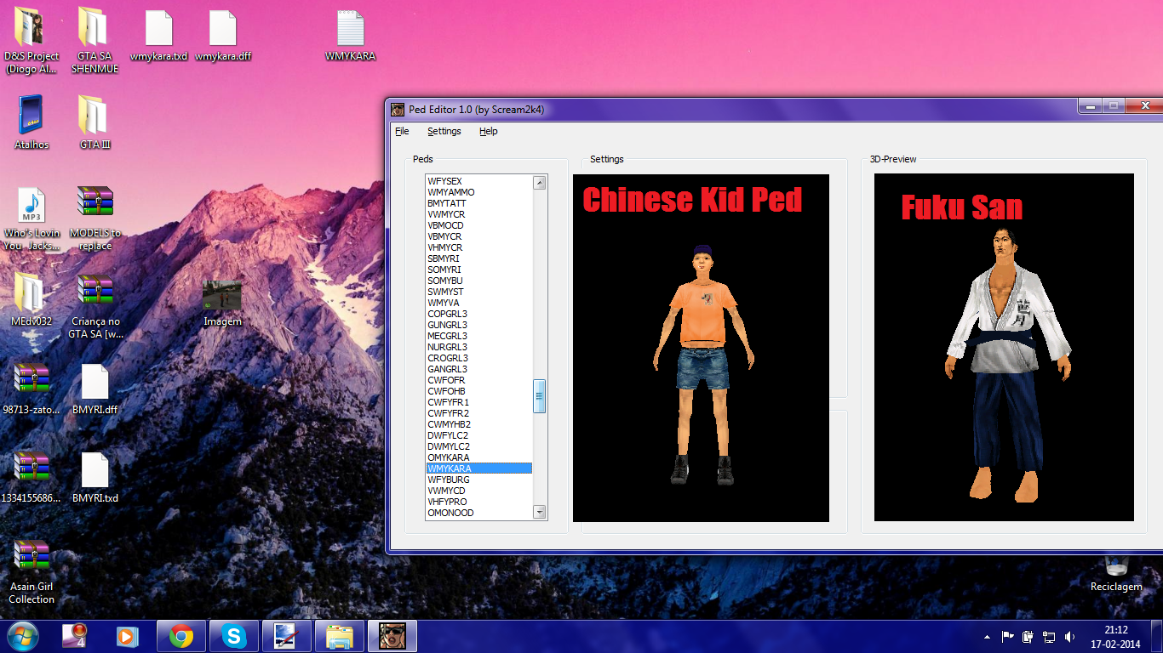1163x653 pixels.
Task: Select MECGRL3 in the Peds list
Action: click(x=479, y=336)
